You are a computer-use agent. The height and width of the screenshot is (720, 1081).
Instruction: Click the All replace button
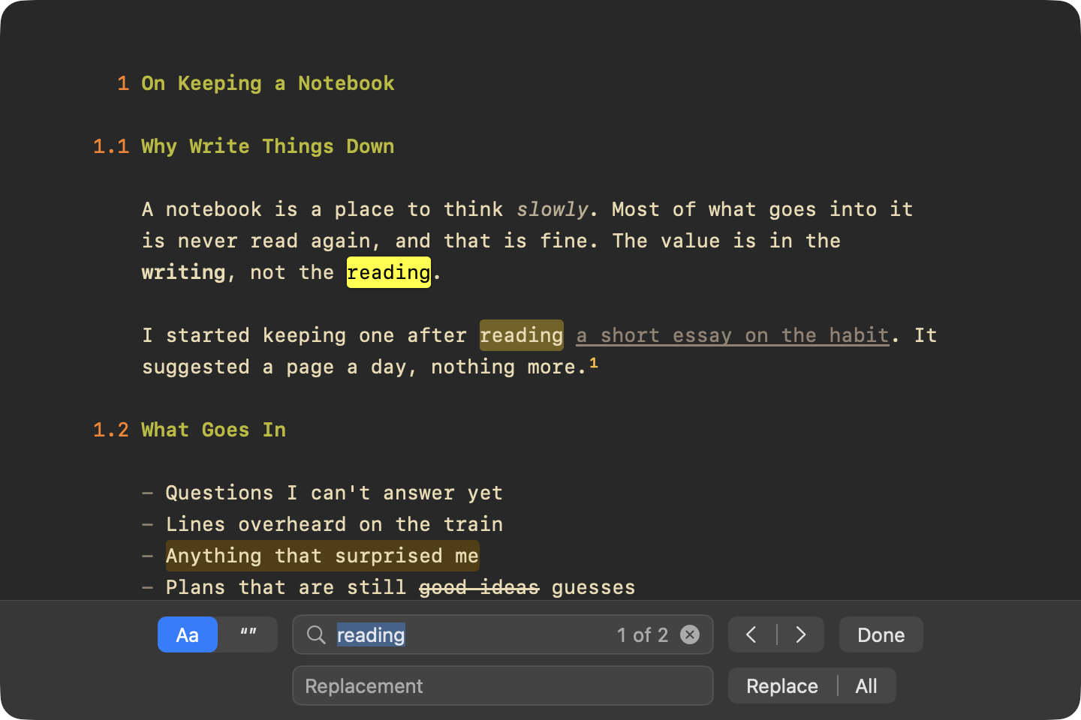click(x=866, y=685)
